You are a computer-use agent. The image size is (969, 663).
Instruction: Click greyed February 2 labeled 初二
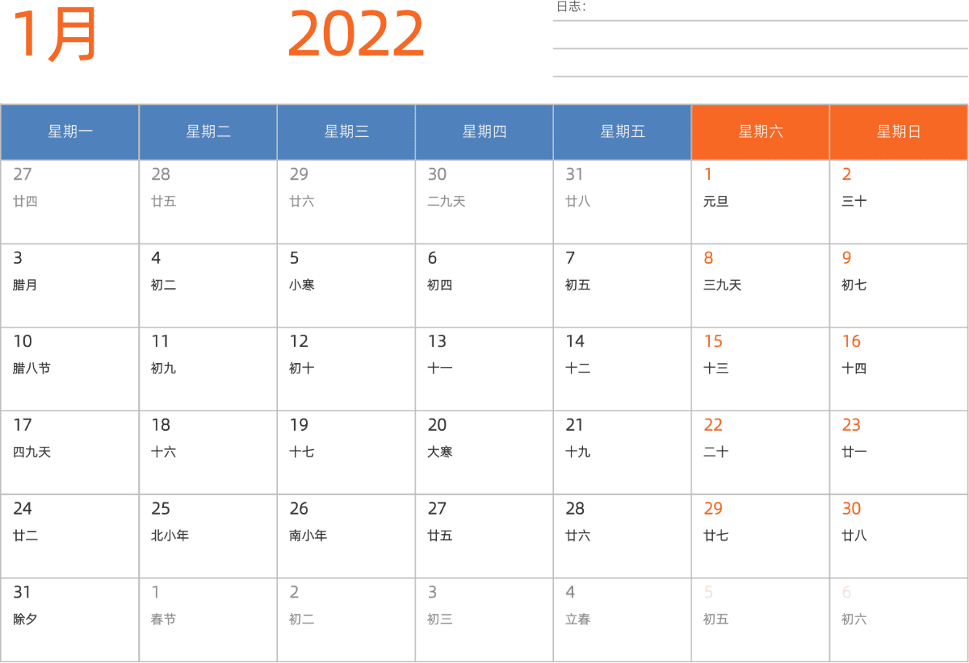[x=346, y=620]
